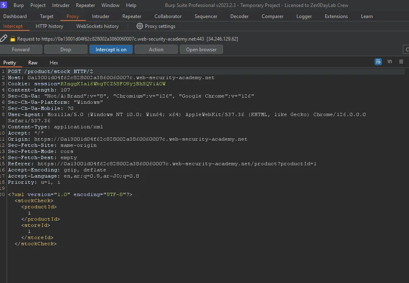Switch to the Comparer tab
This screenshot has height=283, width=409.
(x=272, y=16)
